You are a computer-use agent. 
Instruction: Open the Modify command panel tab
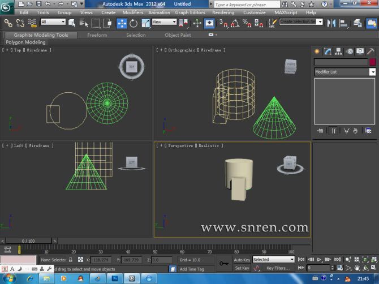[x=328, y=51]
